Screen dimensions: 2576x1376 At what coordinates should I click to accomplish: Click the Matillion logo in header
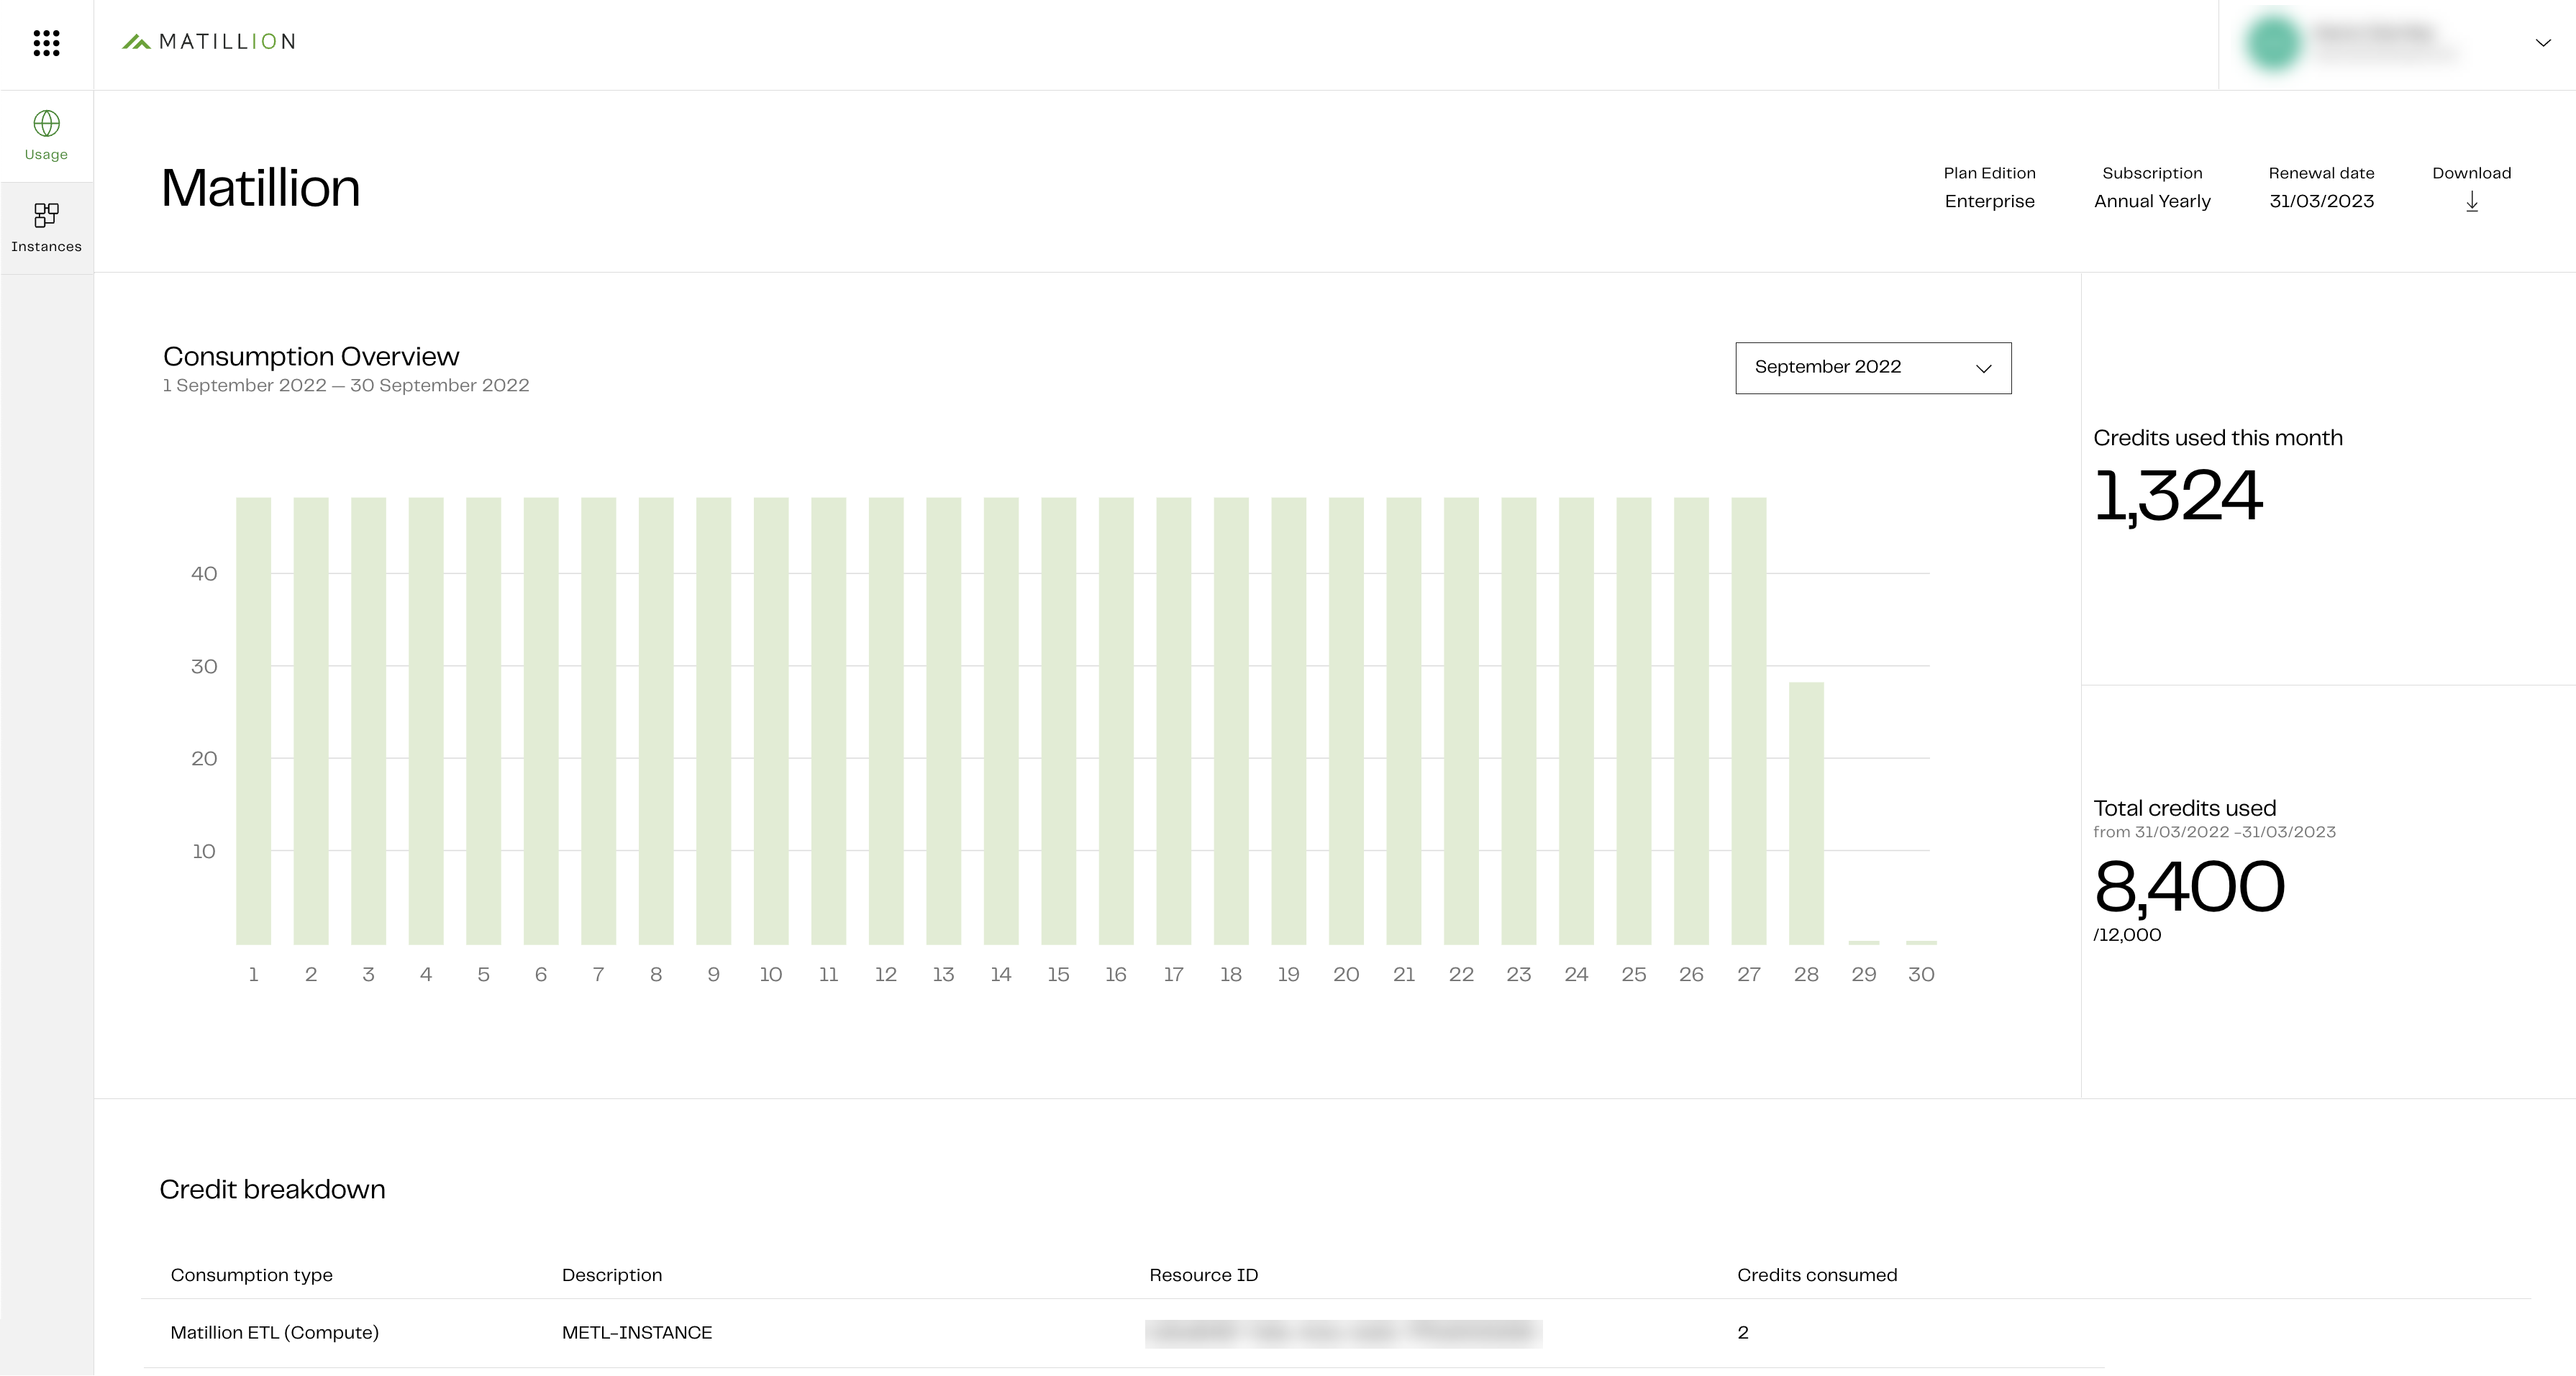coord(209,41)
